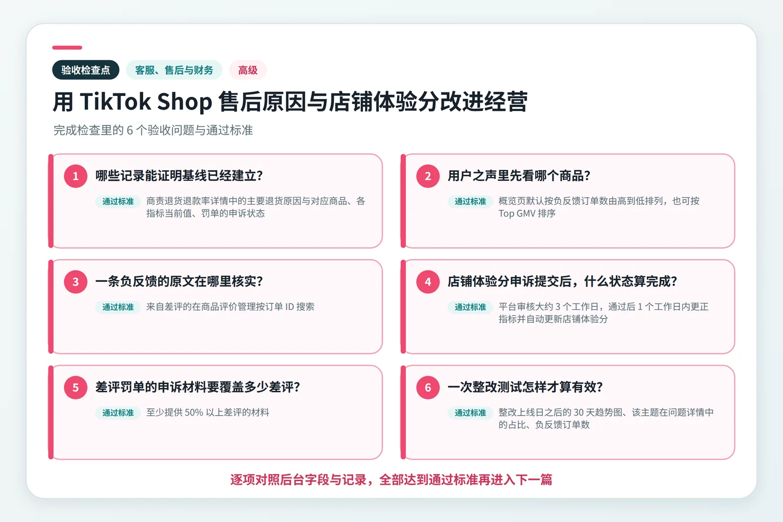Click text starting 平台审核大约 3 个工作日

pos(604,312)
